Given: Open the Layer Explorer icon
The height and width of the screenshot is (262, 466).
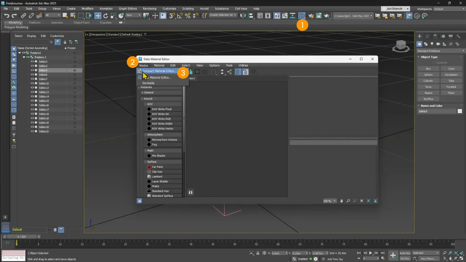Looking at the screenshot, I should (x=268, y=16).
